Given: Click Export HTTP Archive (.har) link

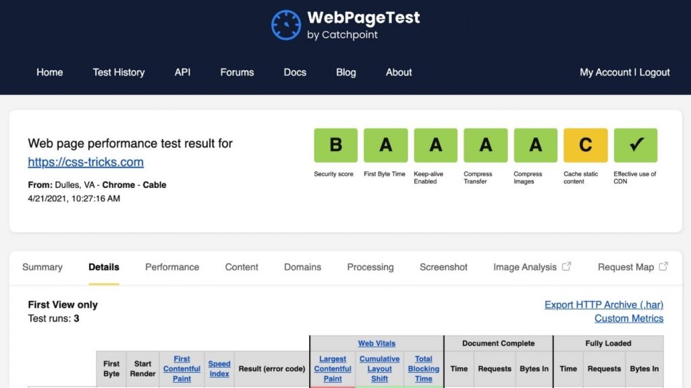Looking at the screenshot, I should [604, 304].
